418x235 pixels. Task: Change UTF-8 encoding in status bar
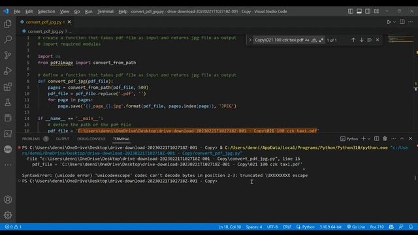click(x=272, y=227)
